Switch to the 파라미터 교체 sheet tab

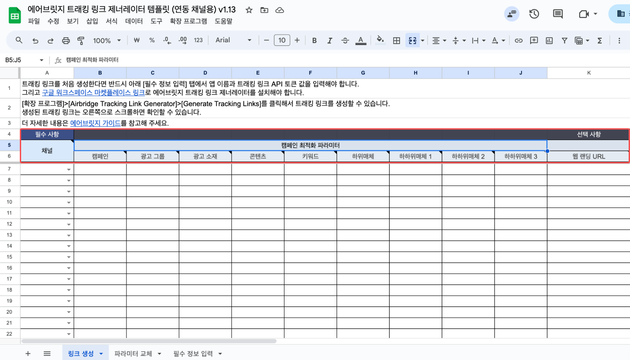pyautogui.click(x=133, y=354)
